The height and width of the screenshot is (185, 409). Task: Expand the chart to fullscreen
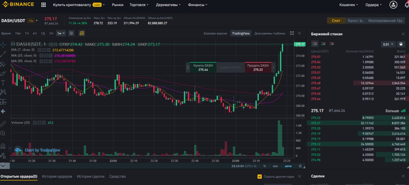point(292,33)
